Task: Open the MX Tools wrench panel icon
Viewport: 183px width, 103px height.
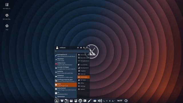Action: point(76,101)
